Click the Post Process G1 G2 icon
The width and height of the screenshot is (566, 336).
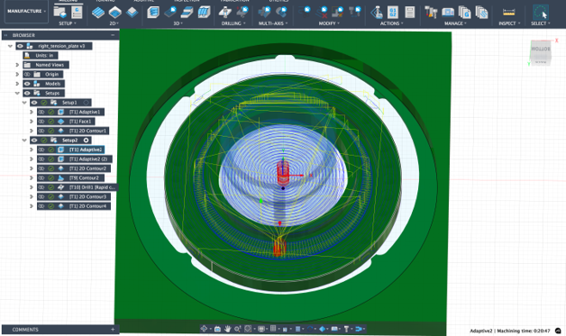tap(393, 13)
